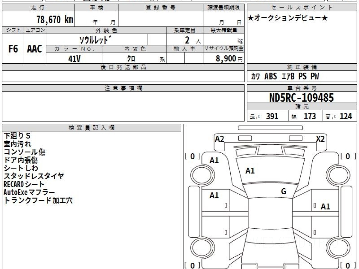The height and width of the screenshot is (269, 359).
Task: Click the seating capacity value 2 人
Action: (193, 40)
